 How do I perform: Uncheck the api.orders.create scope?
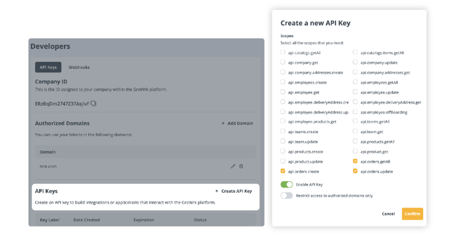pyautogui.click(x=282, y=171)
